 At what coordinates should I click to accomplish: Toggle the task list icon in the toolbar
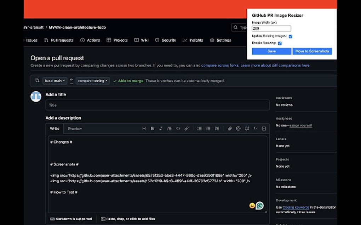coord(217,128)
